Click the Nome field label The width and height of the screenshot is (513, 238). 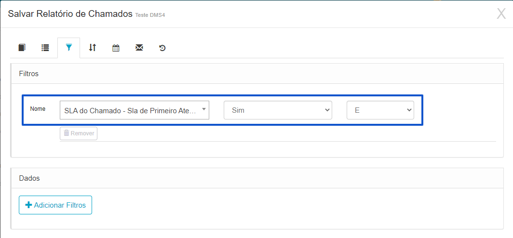(x=38, y=108)
